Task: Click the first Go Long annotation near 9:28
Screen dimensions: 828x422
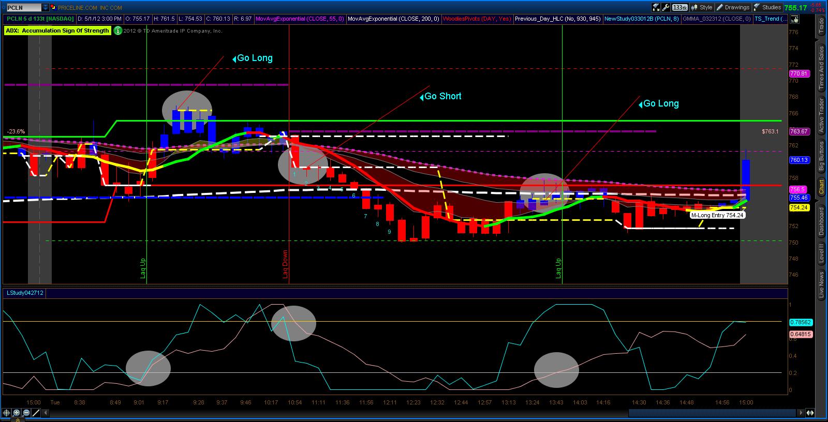Action: pos(253,58)
